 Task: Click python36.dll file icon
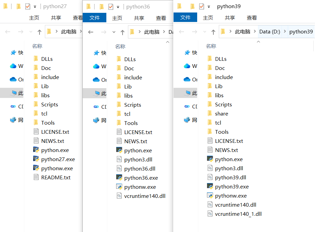point(119,168)
